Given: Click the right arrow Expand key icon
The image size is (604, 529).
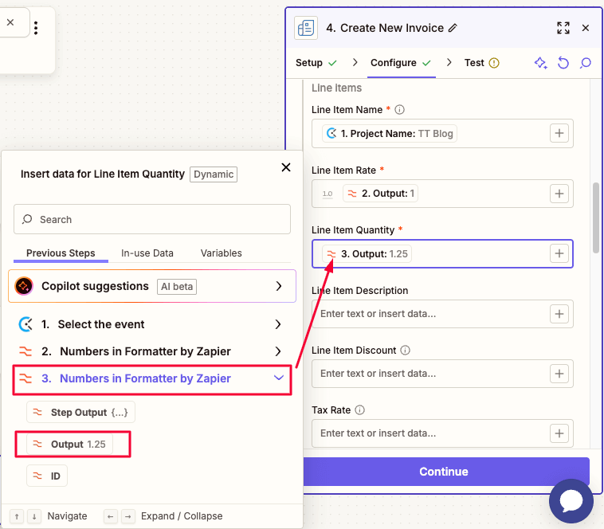Looking at the screenshot, I should click(128, 516).
